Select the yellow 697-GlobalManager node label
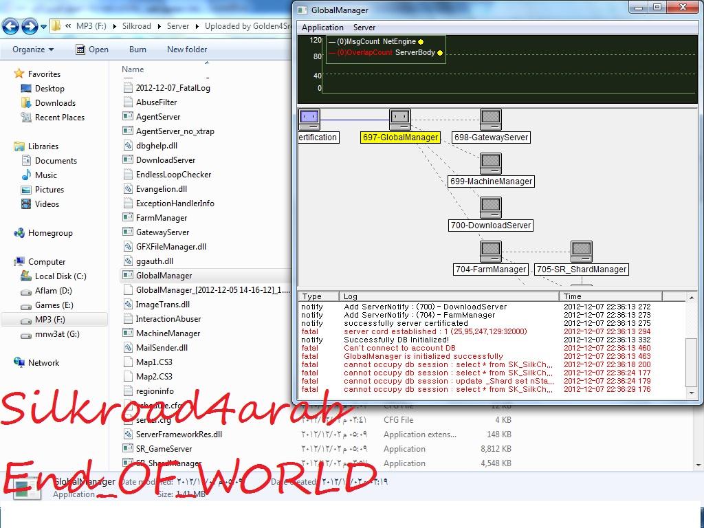This screenshot has width=704, height=528. click(401, 137)
